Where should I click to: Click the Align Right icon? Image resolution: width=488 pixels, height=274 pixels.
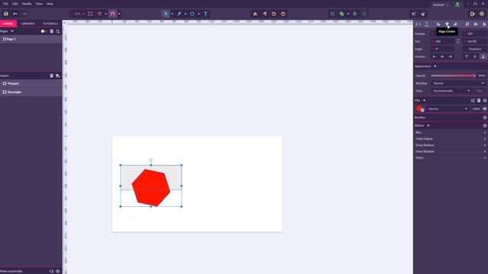455,24
